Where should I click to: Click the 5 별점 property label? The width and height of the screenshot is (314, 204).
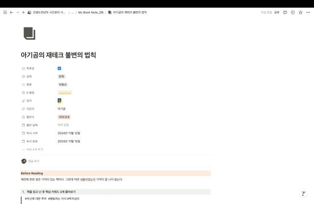tap(28, 93)
